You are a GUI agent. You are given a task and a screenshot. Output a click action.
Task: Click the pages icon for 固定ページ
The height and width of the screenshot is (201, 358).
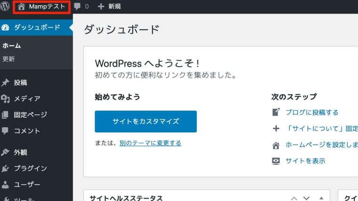pos(5,115)
